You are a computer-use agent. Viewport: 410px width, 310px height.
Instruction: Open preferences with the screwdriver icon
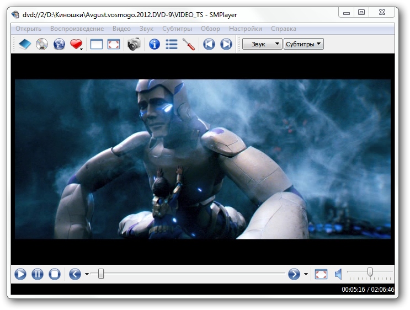pos(189,45)
